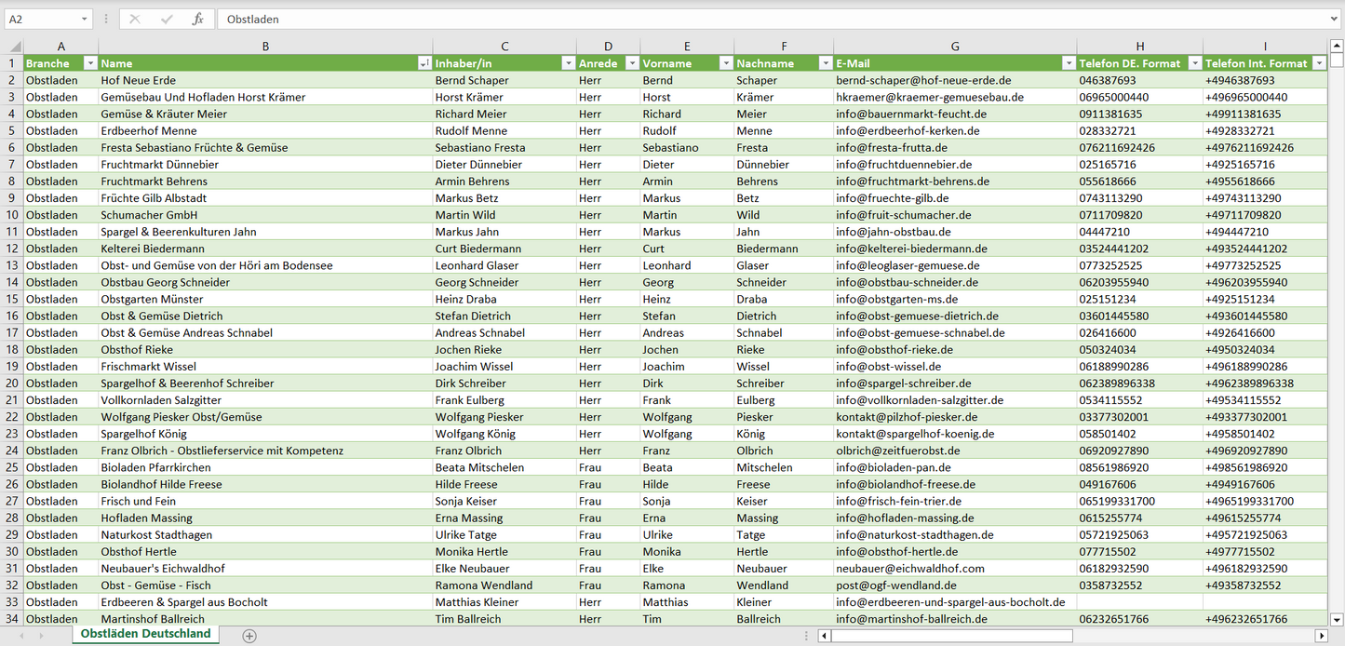Viewport: 1345px width, 646px height.
Task: Click the sheet tab scroll-right arrow
Action: pos(42,636)
